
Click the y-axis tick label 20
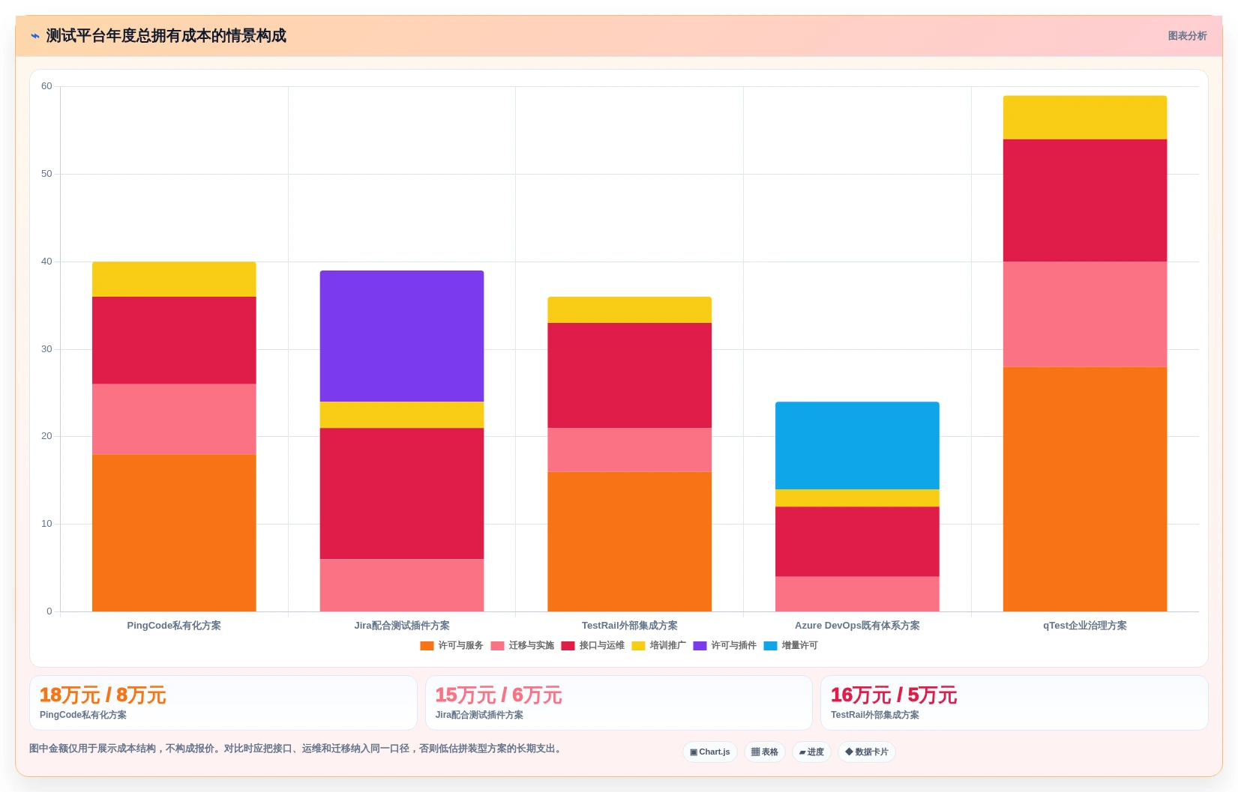coord(46,436)
